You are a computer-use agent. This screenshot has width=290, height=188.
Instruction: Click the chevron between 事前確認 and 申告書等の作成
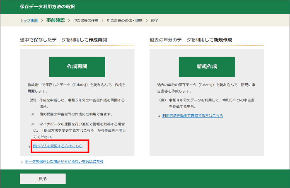[69, 20]
